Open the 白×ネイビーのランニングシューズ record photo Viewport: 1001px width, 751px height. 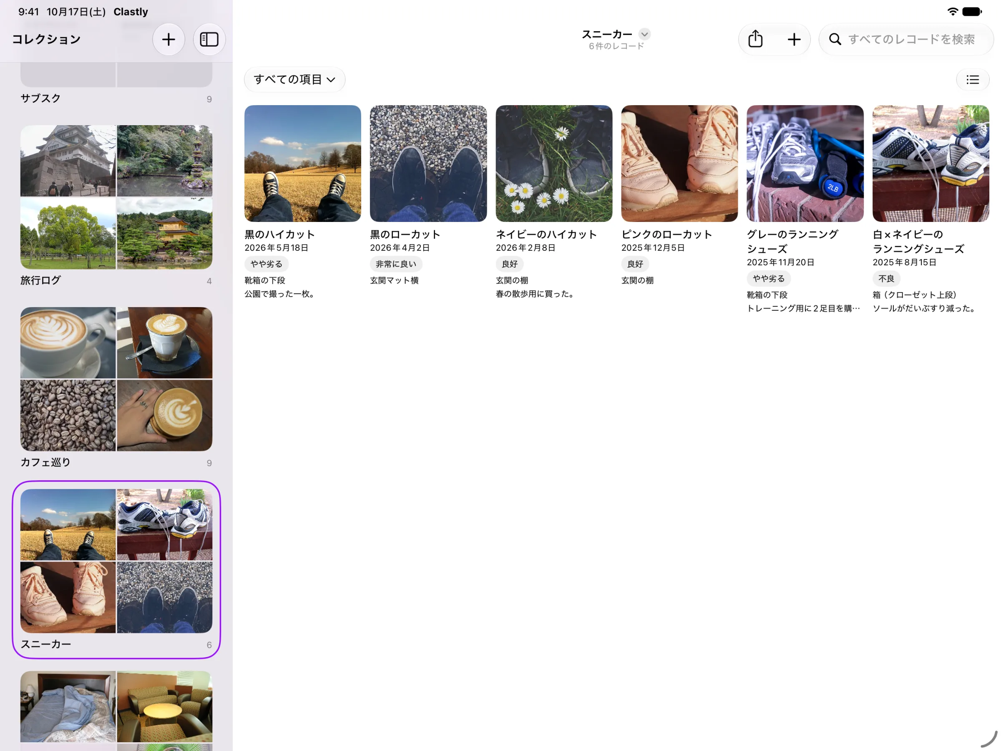(931, 164)
